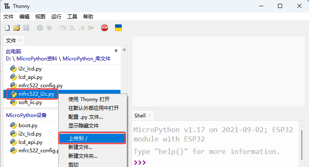
Task: Click MicroPython资料 path segment
Action: (x=37, y=59)
